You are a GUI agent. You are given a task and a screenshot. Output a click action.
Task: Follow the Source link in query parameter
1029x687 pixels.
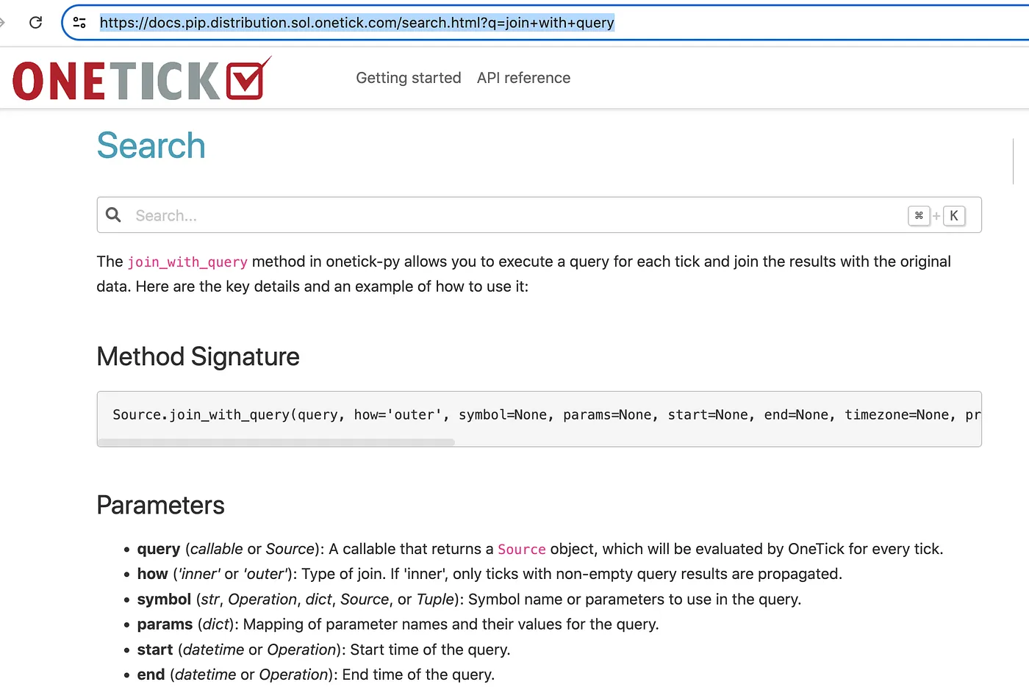[x=521, y=550]
